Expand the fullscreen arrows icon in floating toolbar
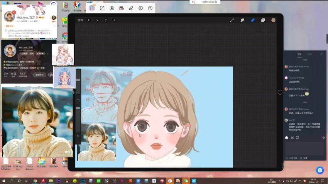Viewport: 328px width, 184px height. (x=102, y=8)
